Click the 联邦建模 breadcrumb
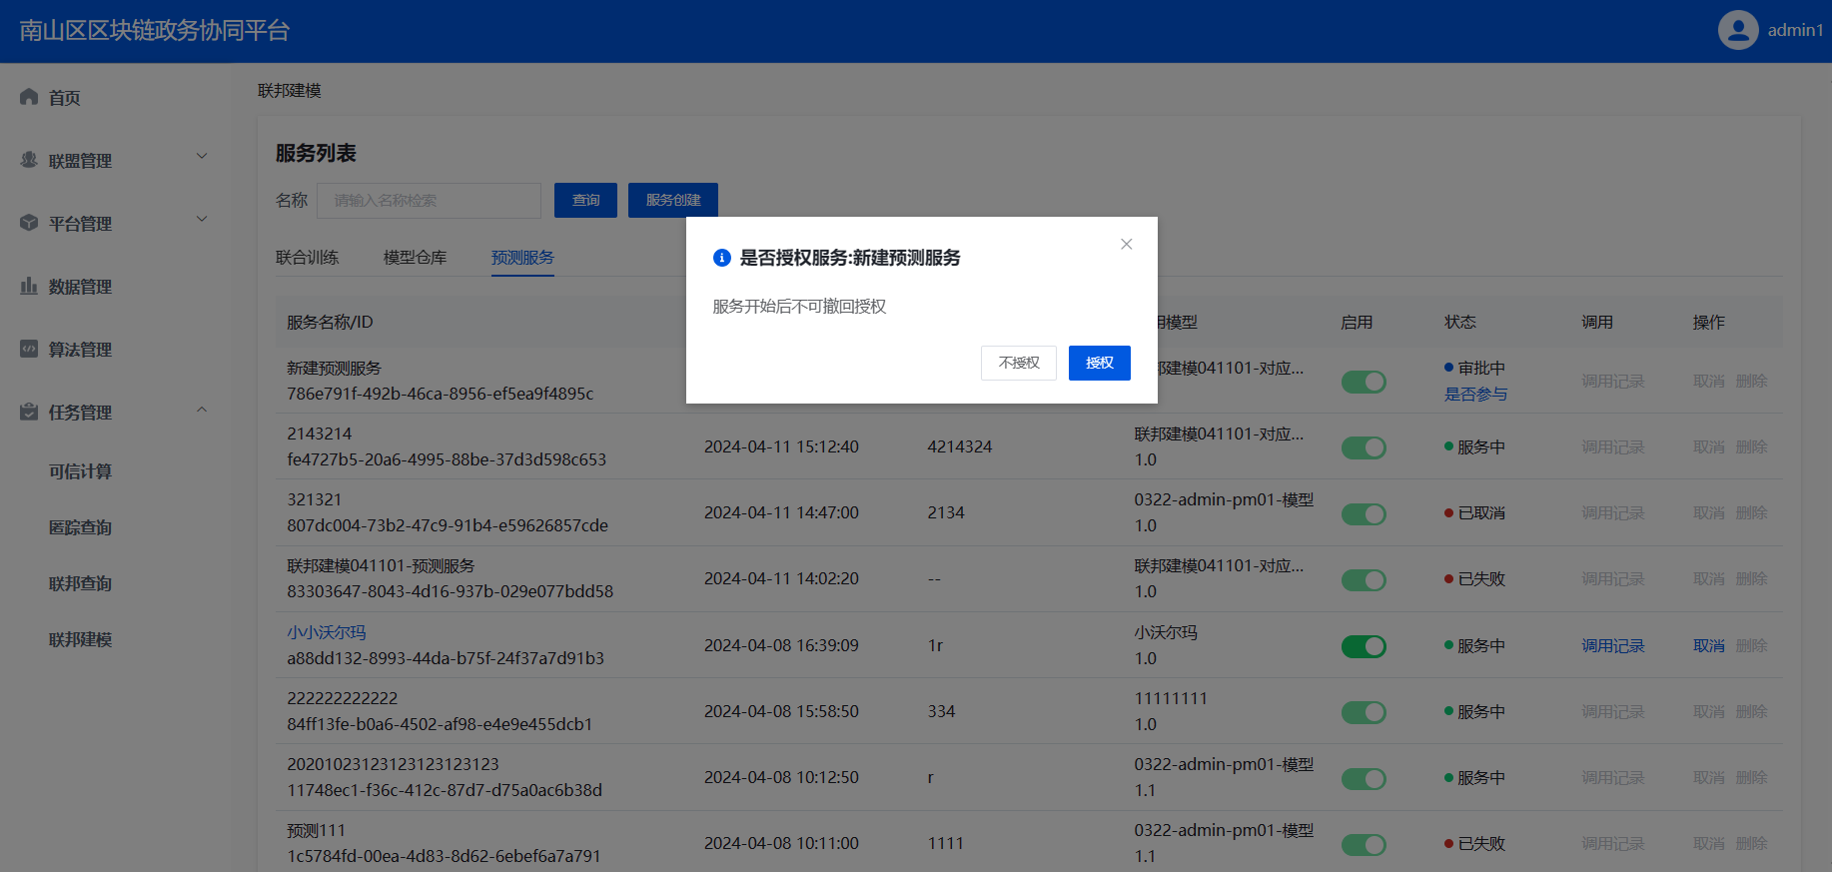Viewport: 1832px width, 872px height. click(290, 91)
